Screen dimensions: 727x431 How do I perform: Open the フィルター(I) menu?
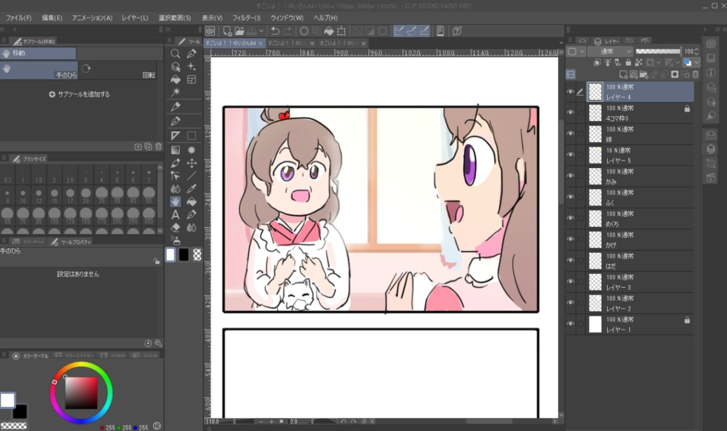point(246,17)
